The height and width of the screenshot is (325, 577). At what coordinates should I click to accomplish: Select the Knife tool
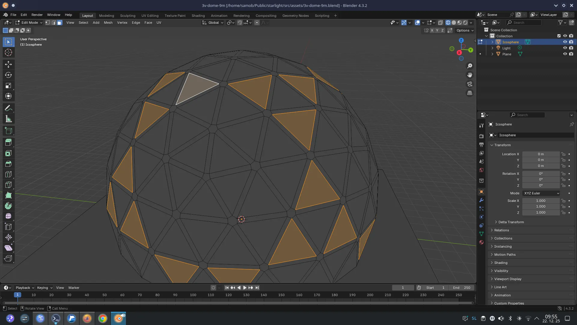click(x=8, y=185)
